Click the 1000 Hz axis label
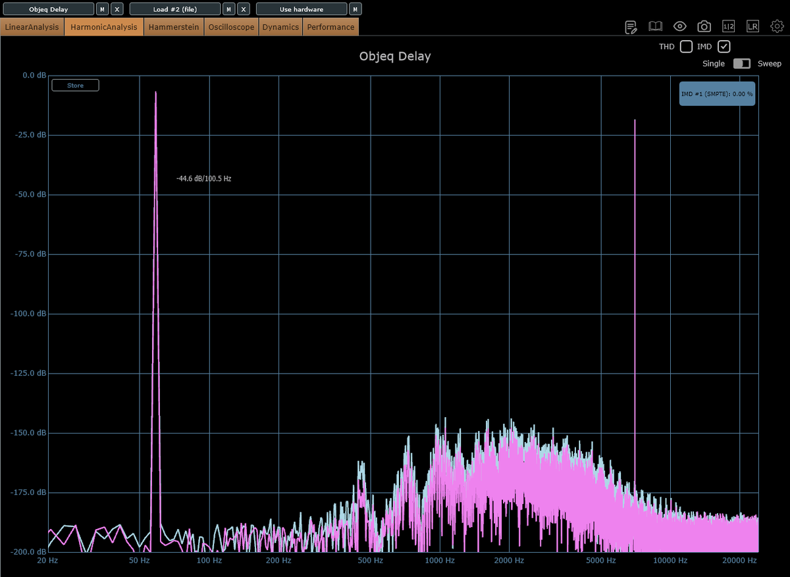This screenshot has width=790, height=577. pyautogui.click(x=440, y=561)
